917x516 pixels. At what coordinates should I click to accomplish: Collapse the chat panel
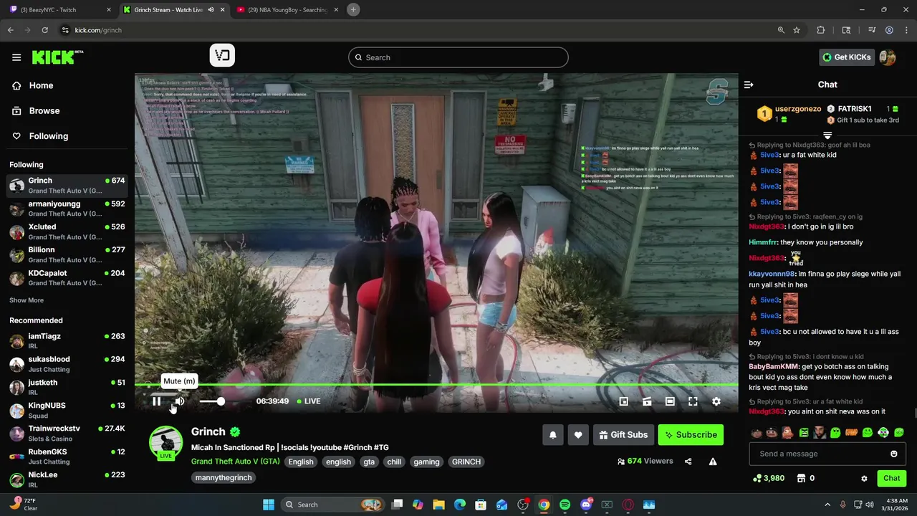pos(749,85)
